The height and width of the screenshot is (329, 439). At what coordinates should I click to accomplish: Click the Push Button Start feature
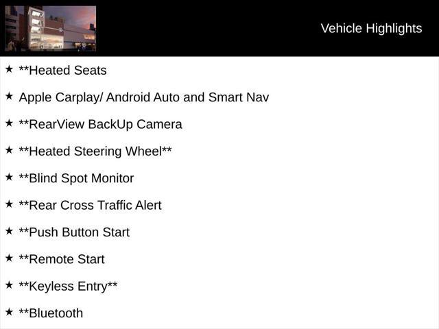pos(74,232)
